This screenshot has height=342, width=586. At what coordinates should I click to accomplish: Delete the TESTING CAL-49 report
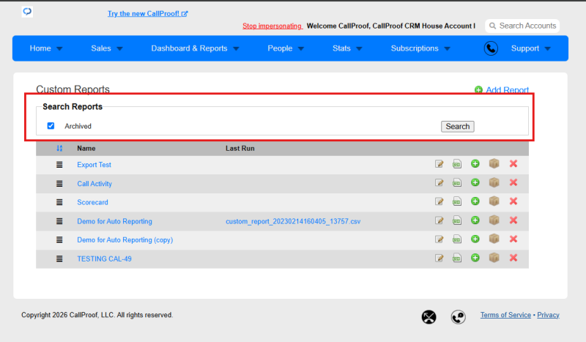pyautogui.click(x=513, y=258)
